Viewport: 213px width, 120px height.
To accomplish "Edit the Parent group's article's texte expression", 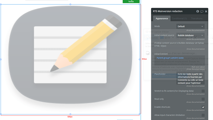I will [170, 58].
